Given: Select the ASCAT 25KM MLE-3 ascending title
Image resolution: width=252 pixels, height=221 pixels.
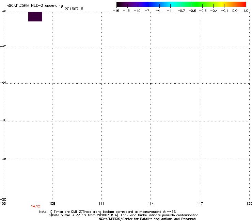Looking at the screenshot, I should [x=35, y=6].
